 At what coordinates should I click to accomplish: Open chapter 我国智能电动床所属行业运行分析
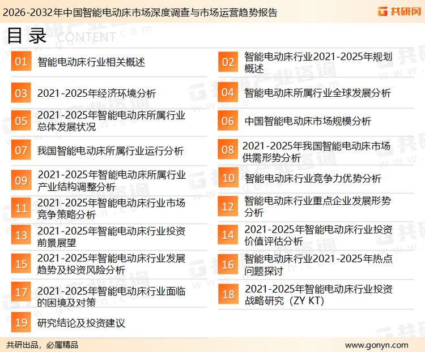click(x=110, y=151)
